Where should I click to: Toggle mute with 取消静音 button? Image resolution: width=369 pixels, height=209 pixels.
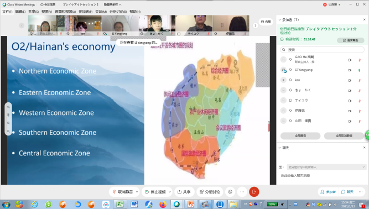123,192
